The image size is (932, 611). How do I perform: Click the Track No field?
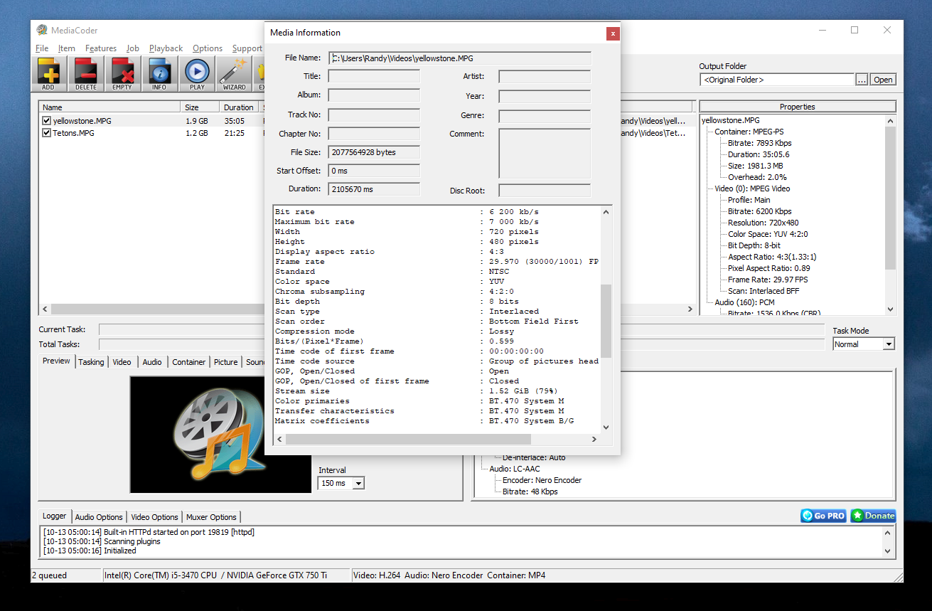374,115
